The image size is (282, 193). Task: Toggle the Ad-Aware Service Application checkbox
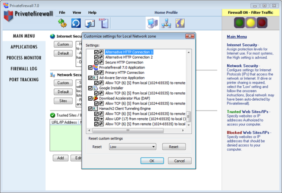(x=90, y=78)
